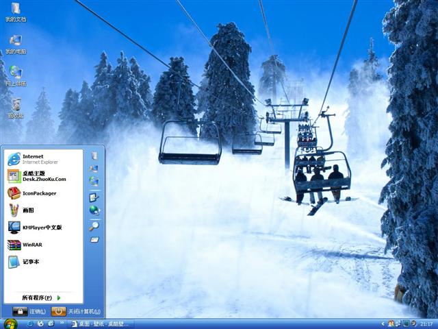Open control panel icon in Start menu sidebar
This screenshot has height=329, width=438.
pyautogui.click(x=94, y=197)
